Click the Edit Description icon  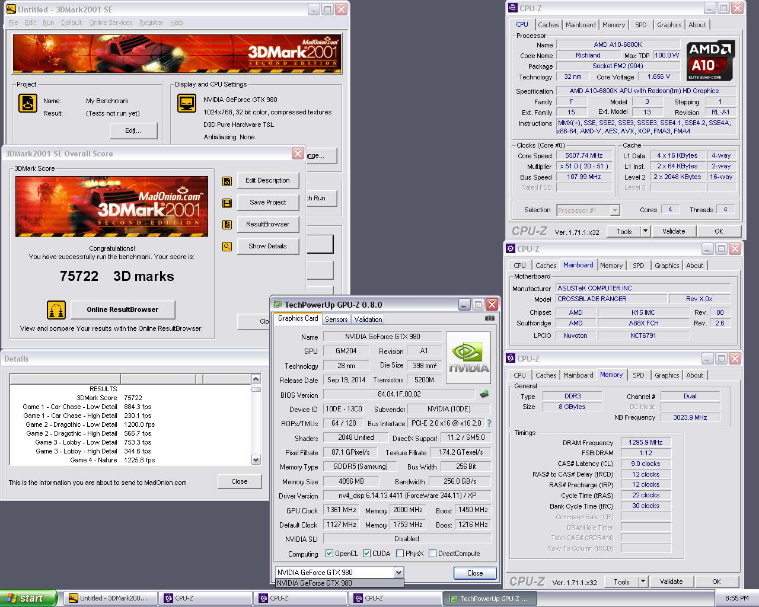tap(227, 181)
